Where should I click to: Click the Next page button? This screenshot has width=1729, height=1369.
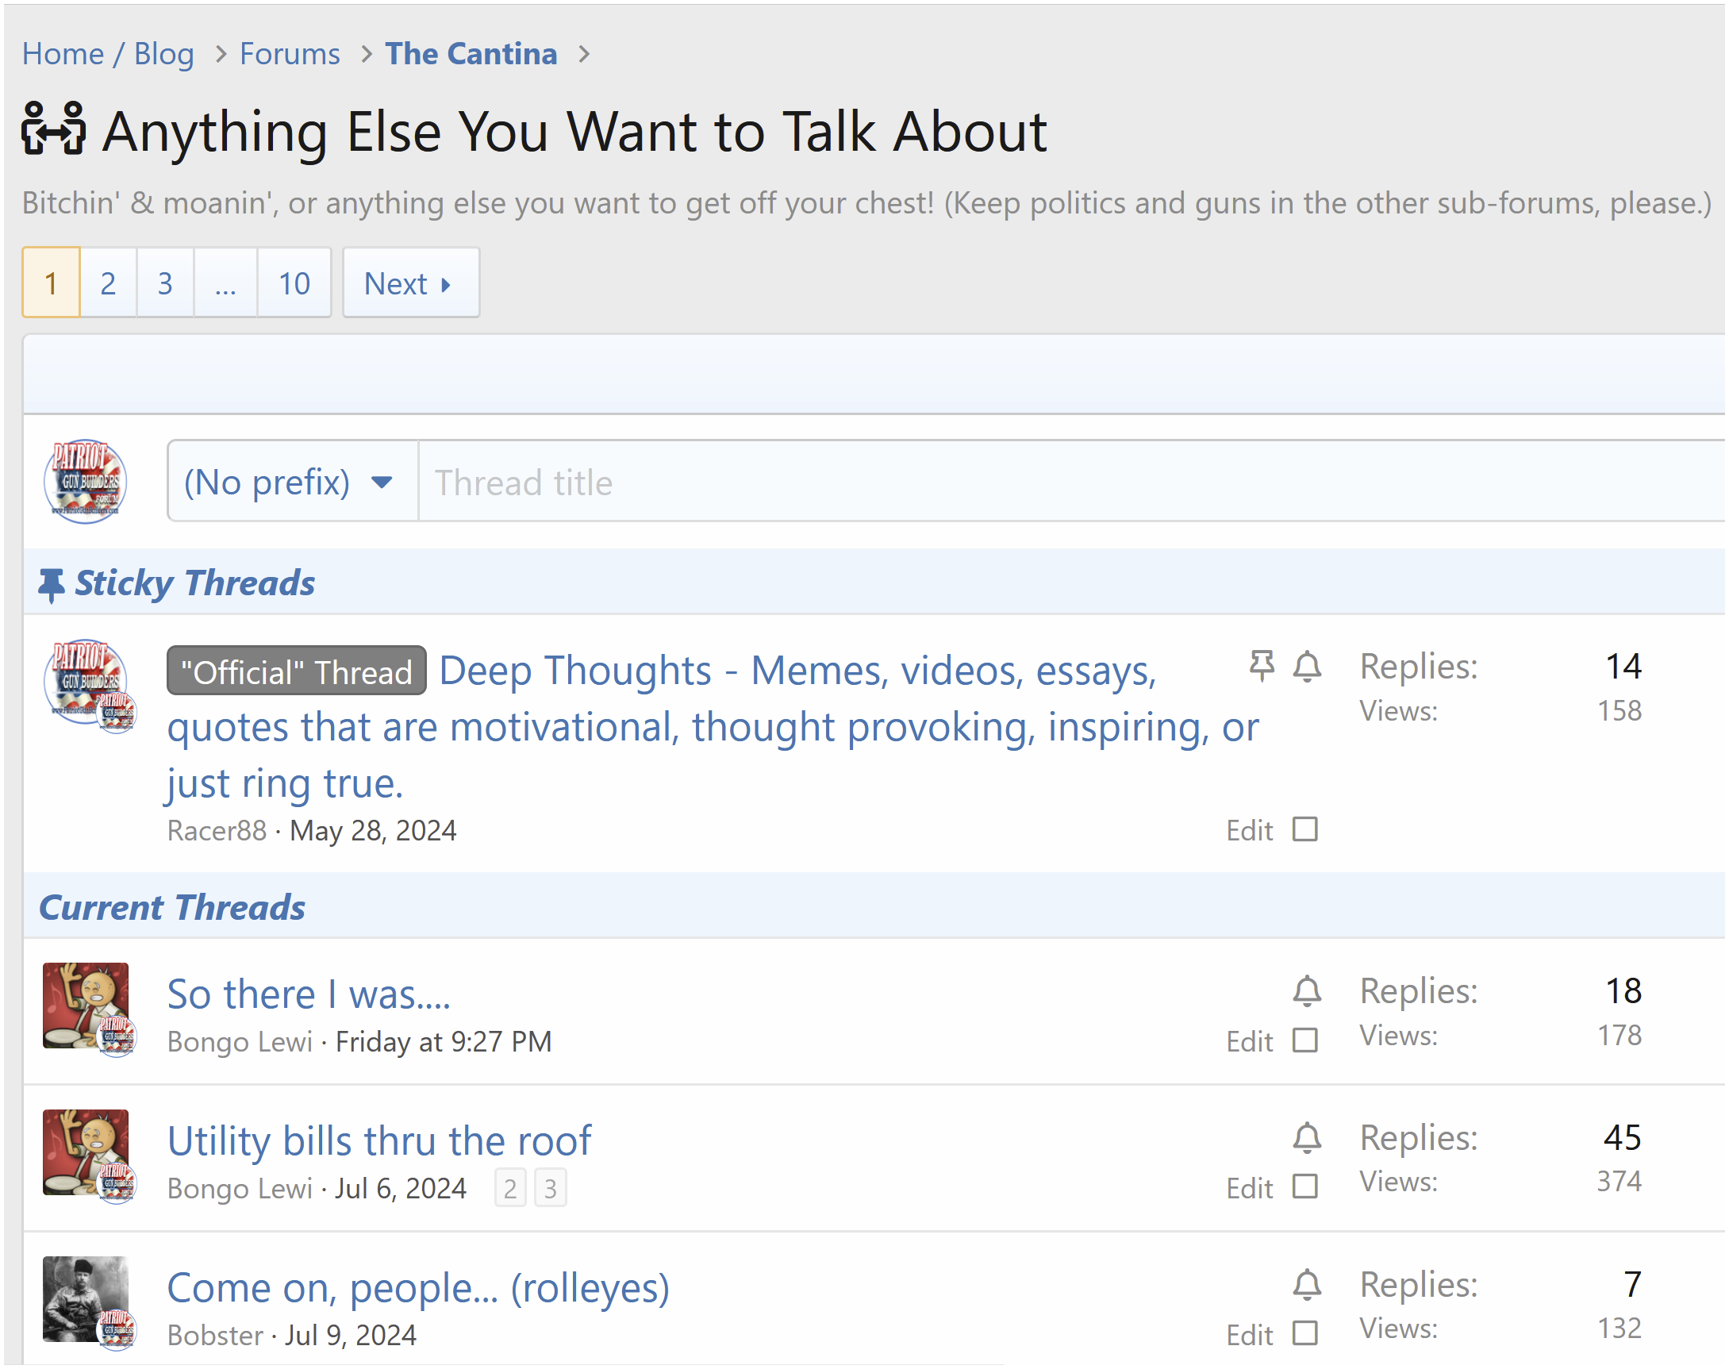tap(410, 284)
